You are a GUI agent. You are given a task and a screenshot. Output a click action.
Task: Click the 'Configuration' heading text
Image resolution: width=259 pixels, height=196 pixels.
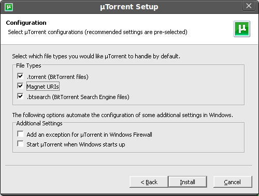click(x=26, y=23)
